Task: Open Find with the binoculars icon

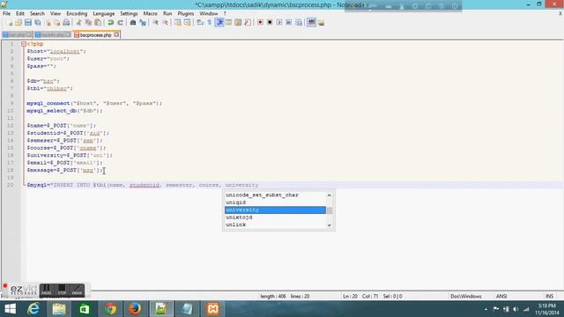Action: [x=133, y=23]
